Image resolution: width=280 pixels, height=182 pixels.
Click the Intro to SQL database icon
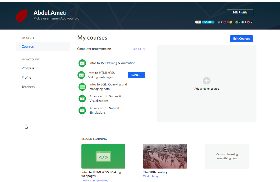82,87
